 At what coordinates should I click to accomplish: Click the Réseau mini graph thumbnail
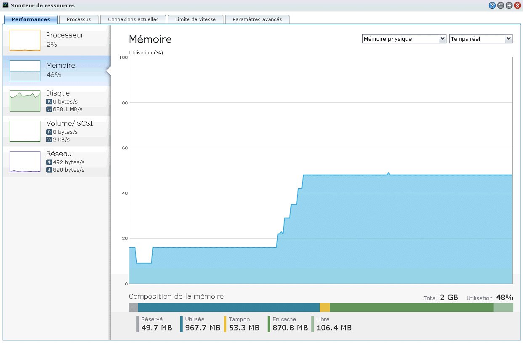point(25,162)
